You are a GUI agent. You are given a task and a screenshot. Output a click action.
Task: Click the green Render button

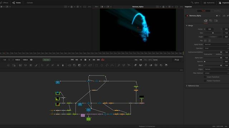(x=47, y=60)
